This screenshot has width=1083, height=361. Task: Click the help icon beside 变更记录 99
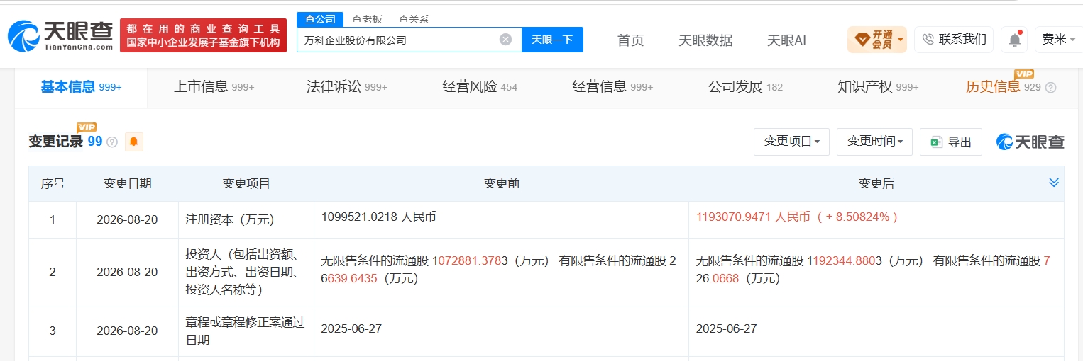click(x=112, y=142)
